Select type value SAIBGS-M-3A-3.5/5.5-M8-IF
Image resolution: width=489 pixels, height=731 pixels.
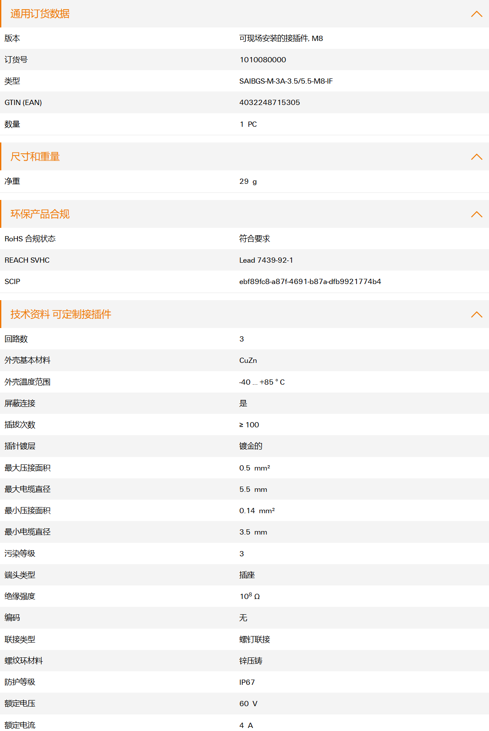tap(286, 81)
